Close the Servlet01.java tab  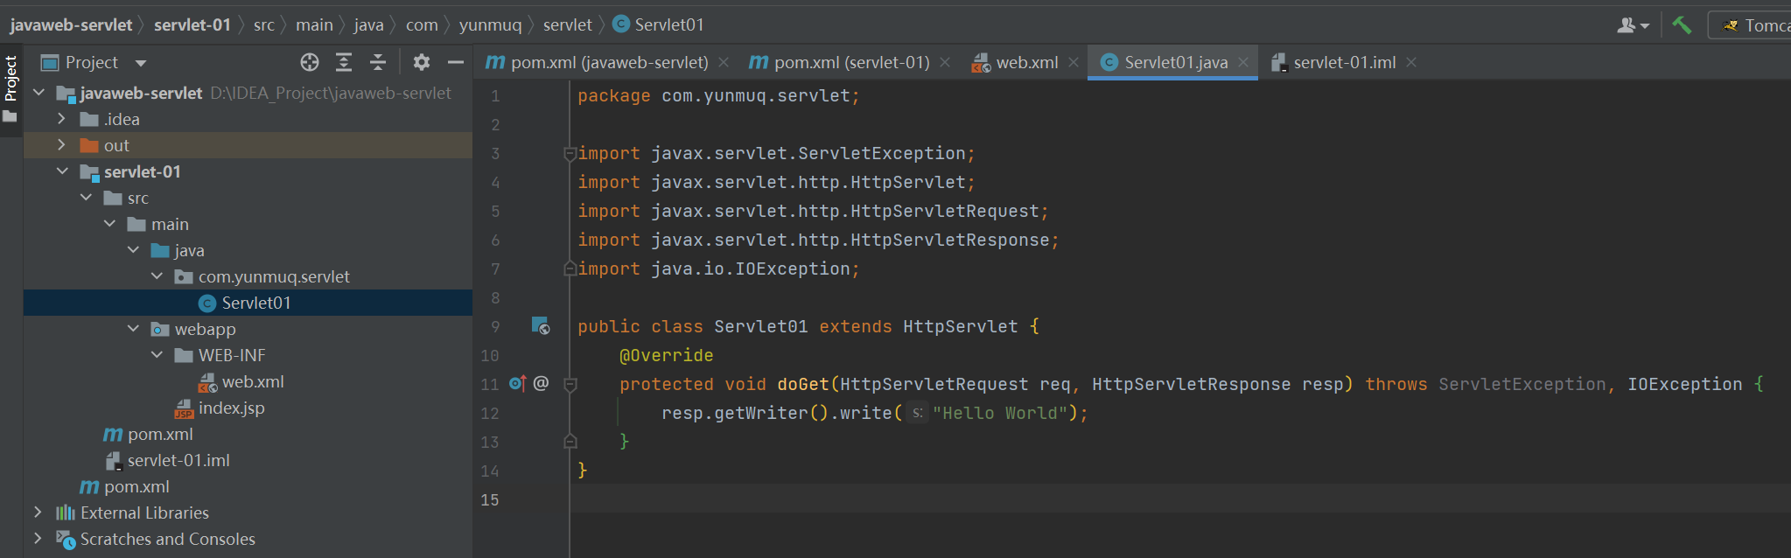click(1243, 62)
